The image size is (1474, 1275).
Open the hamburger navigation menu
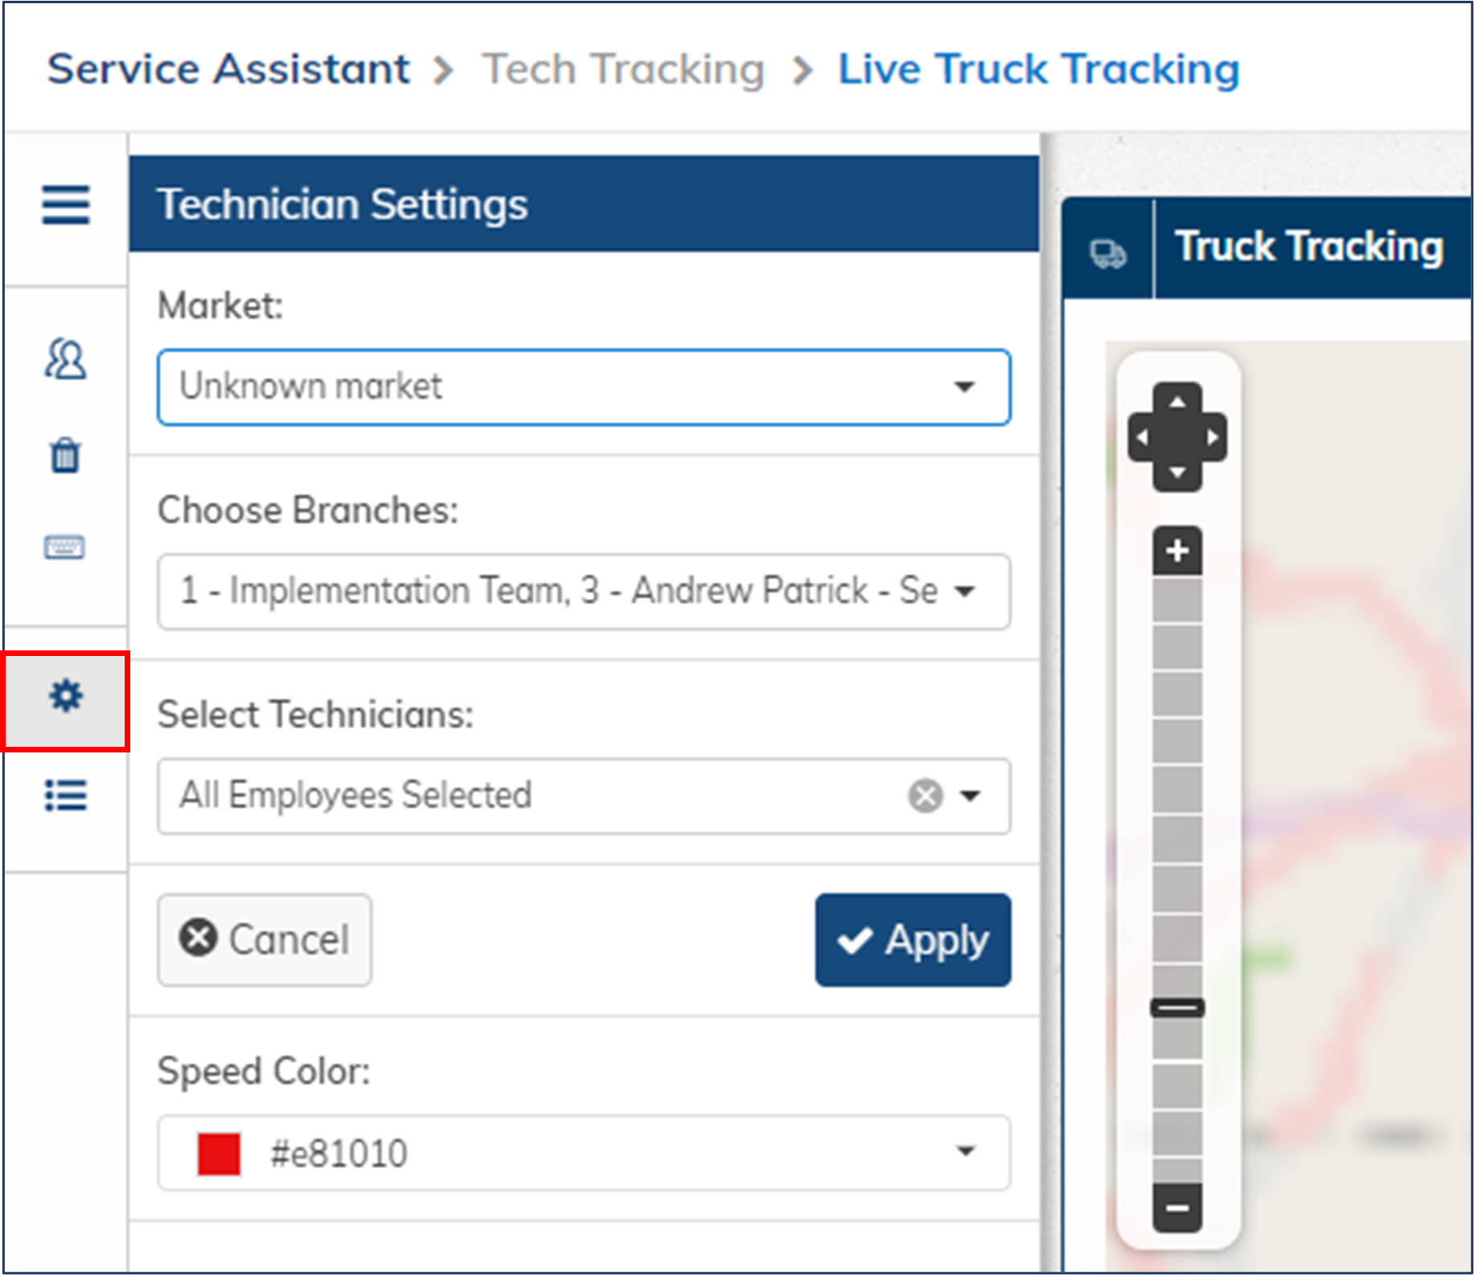(x=66, y=206)
